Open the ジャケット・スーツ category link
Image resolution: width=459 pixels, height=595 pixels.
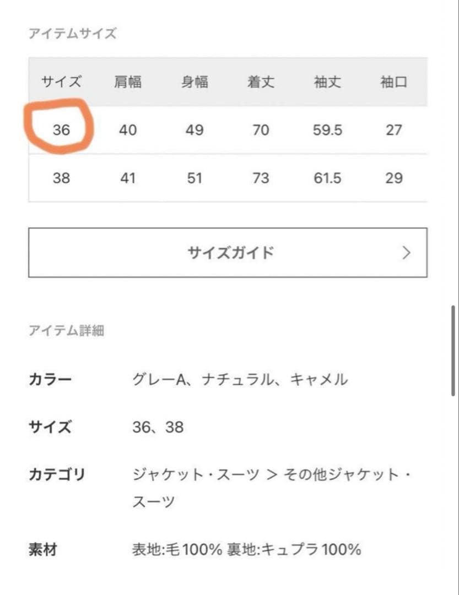[196, 474]
